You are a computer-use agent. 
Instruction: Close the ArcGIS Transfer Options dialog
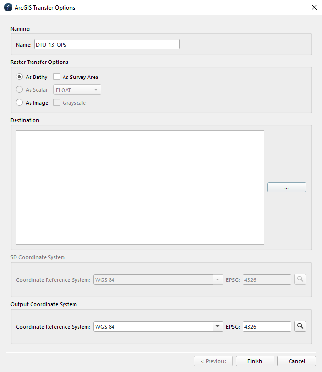tap(313, 8)
